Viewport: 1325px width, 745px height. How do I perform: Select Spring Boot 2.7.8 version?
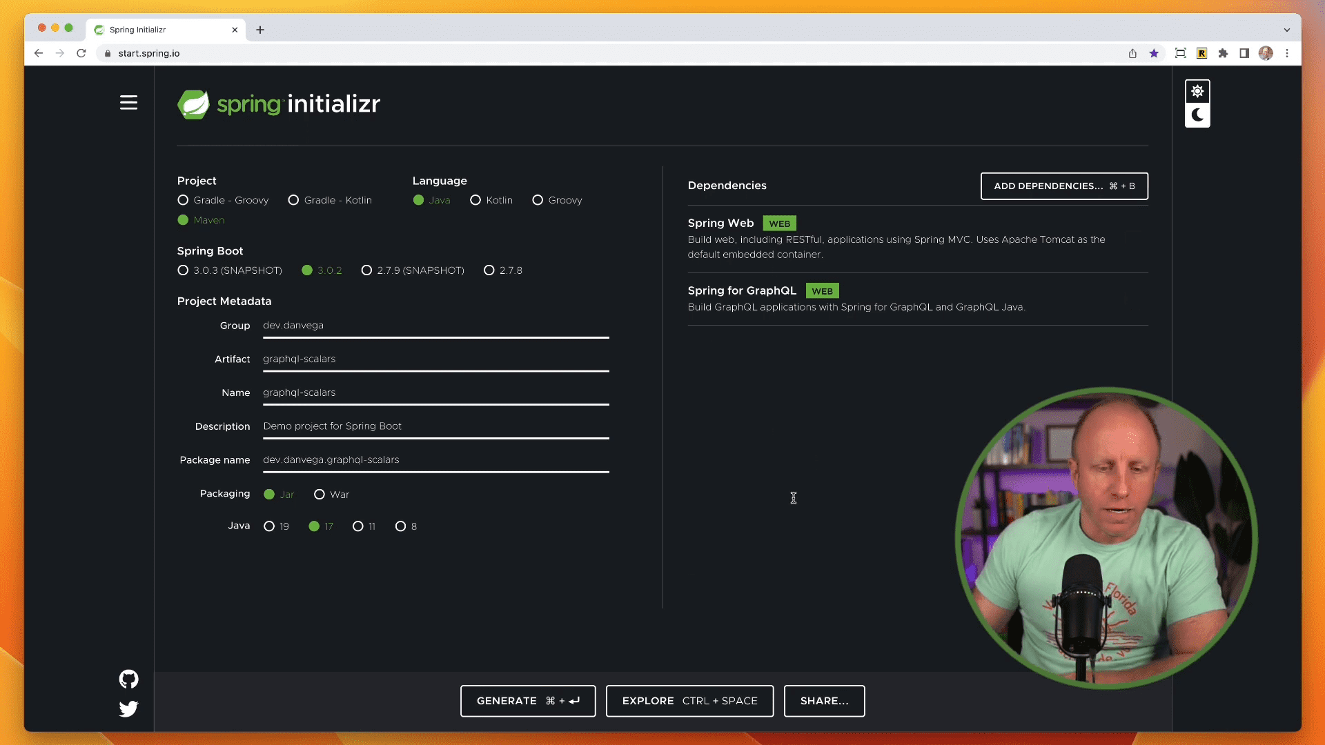pyautogui.click(x=490, y=270)
